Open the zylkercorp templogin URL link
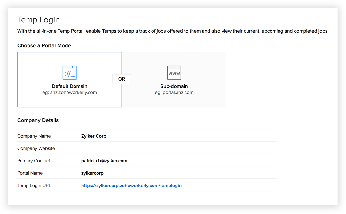This screenshot has width=346, height=214. (x=131, y=186)
